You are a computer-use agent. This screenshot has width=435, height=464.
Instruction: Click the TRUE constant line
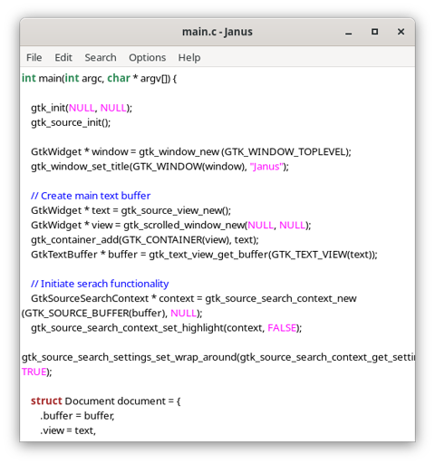36,372
